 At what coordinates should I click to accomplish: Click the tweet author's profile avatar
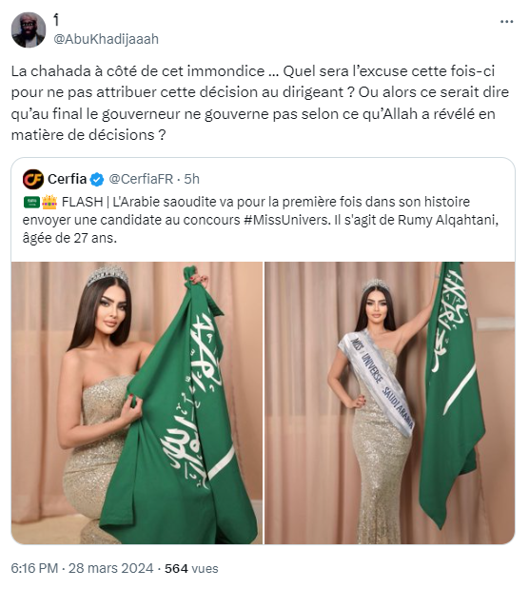29,30
